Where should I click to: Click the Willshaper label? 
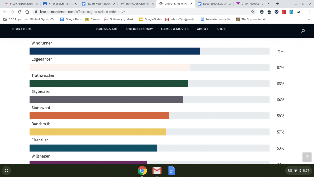41,156
